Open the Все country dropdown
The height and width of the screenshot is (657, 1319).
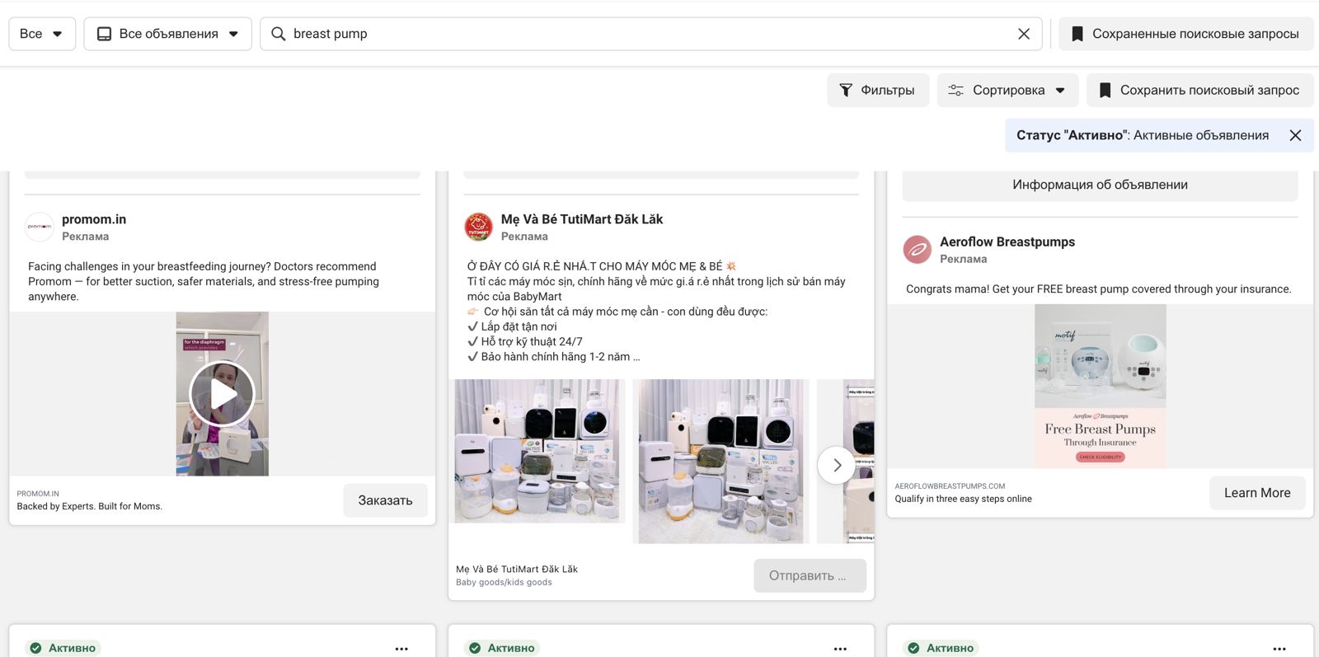(42, 34)
